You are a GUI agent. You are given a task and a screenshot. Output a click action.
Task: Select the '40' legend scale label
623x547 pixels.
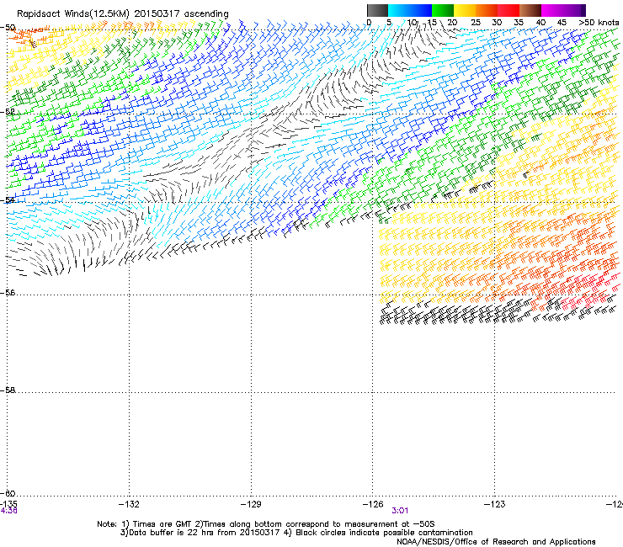point(540,23)
